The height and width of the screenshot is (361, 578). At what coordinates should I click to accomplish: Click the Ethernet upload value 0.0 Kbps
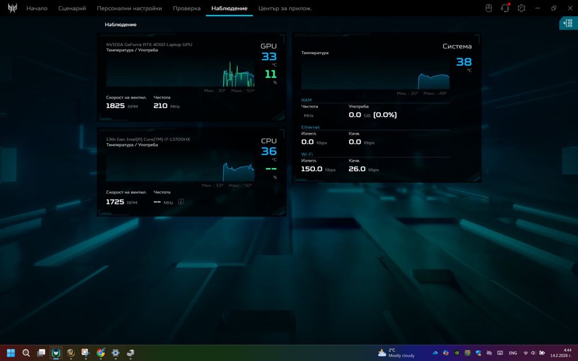361,142
